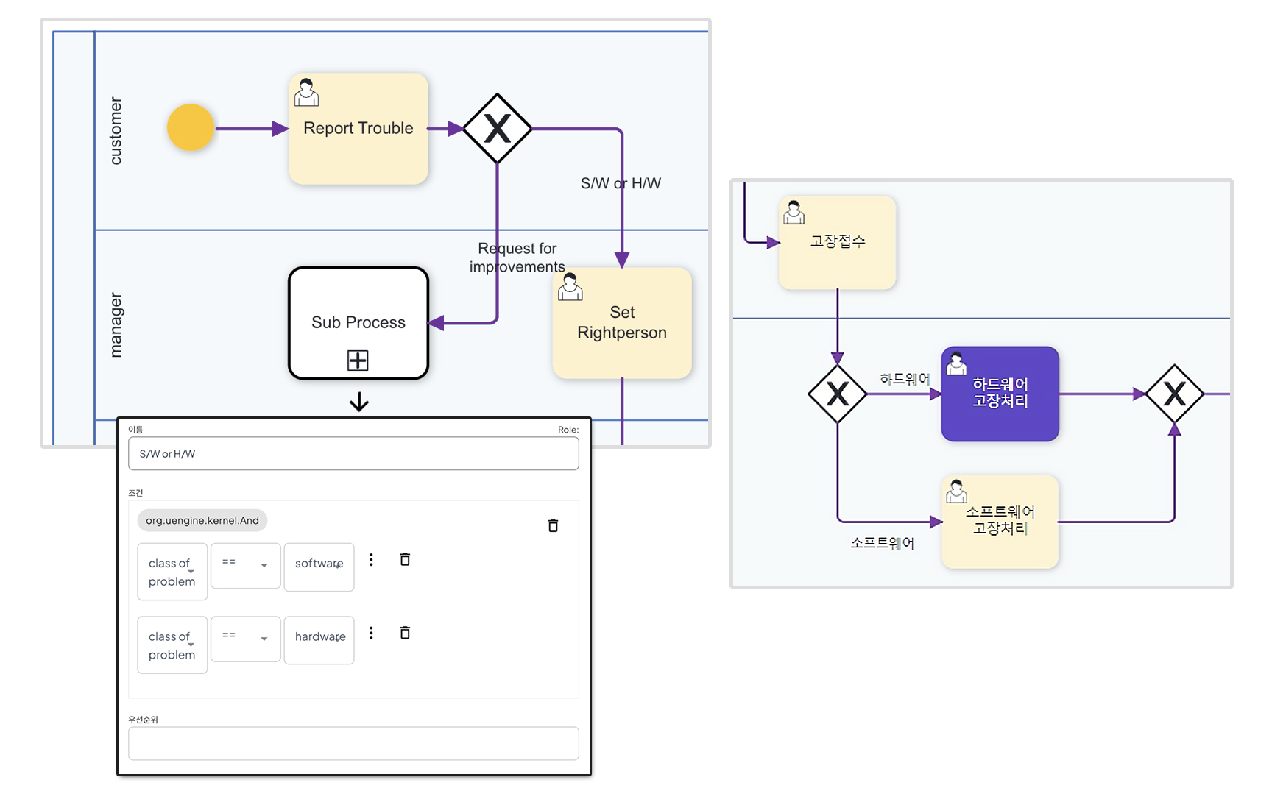Delete the org.uengine.kernel.And condition group
Viewport: 1272px width, 802px height.
(x=553, y=525)
